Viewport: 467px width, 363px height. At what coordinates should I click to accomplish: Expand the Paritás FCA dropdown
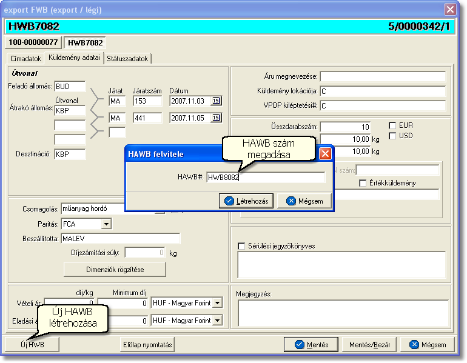coord(106,224)
